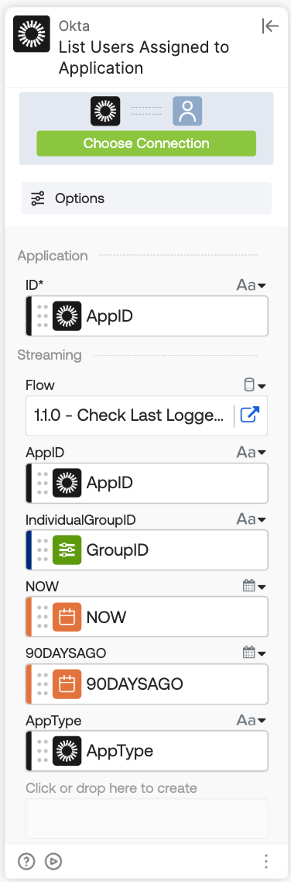Click the user avatar icon in the connection banner
Viewport: 291px width, 882px height.
coord(187,111)
